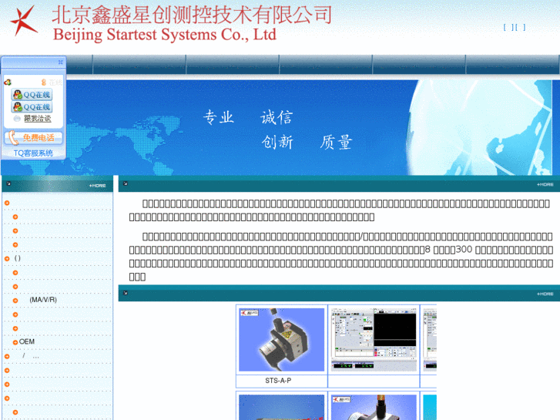Screen dimensions: 560x420
Task: Click the arrow icon in products section header
Action: pyautogui.click(x=126, y=293)
